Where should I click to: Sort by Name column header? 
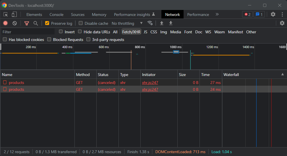coord(37,75)
